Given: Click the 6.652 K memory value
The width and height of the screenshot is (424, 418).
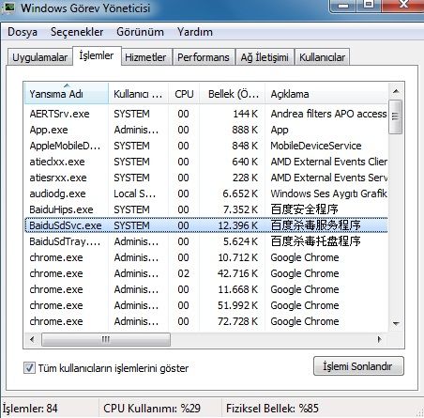Looking at the screenshot, I should pos(240,194).
